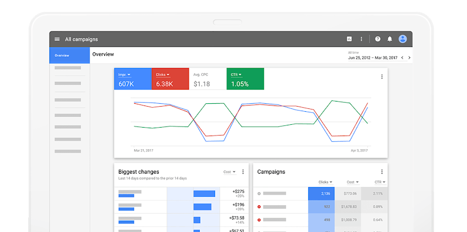The width and height of the screenshot is (467, 232).
Task: Click the reports chart icon in header
Action: [349, 39]
